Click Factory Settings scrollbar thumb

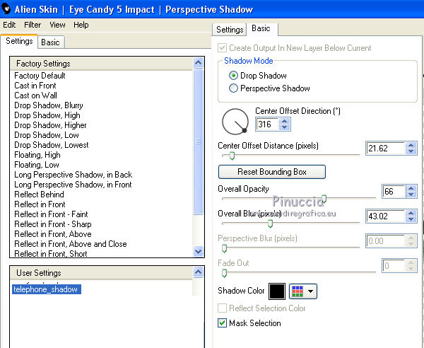point(199,141)
